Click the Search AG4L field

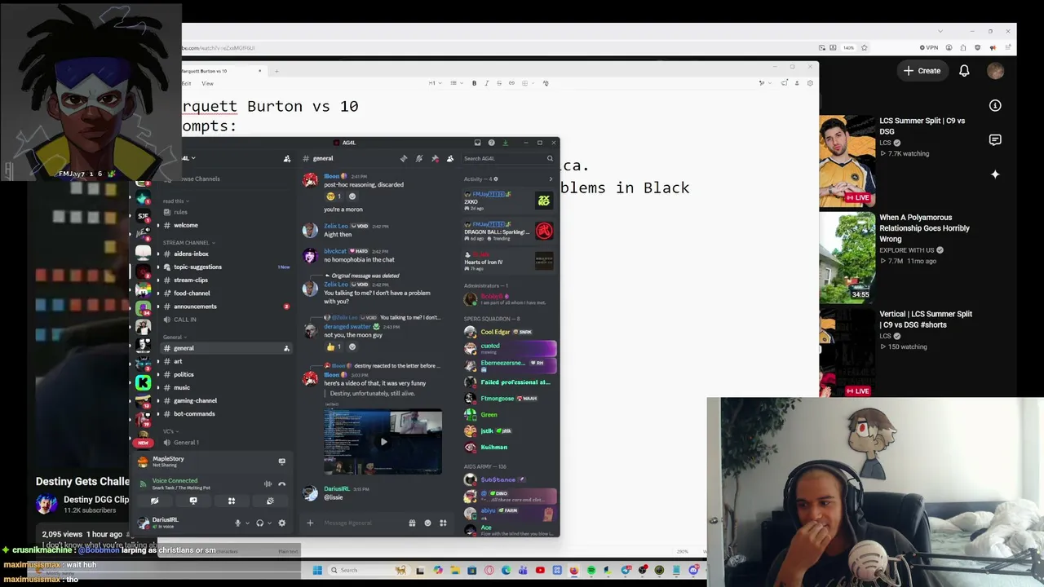point(508,158)
